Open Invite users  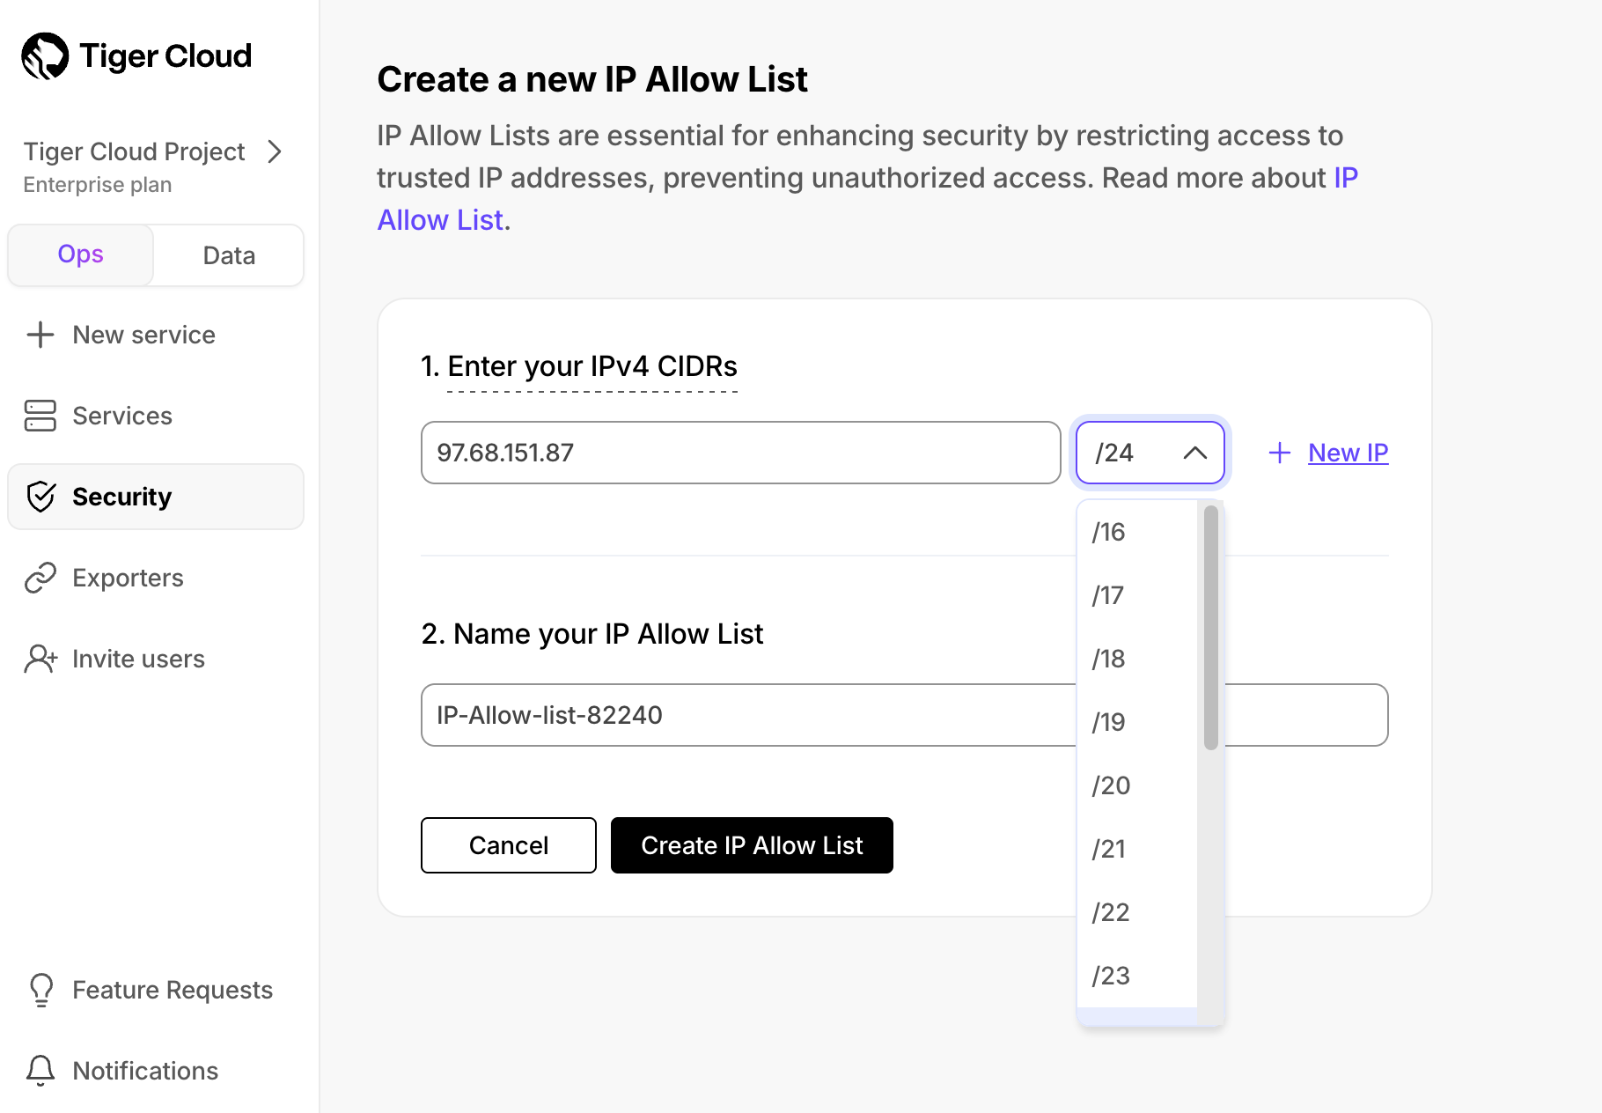point(156,659)
